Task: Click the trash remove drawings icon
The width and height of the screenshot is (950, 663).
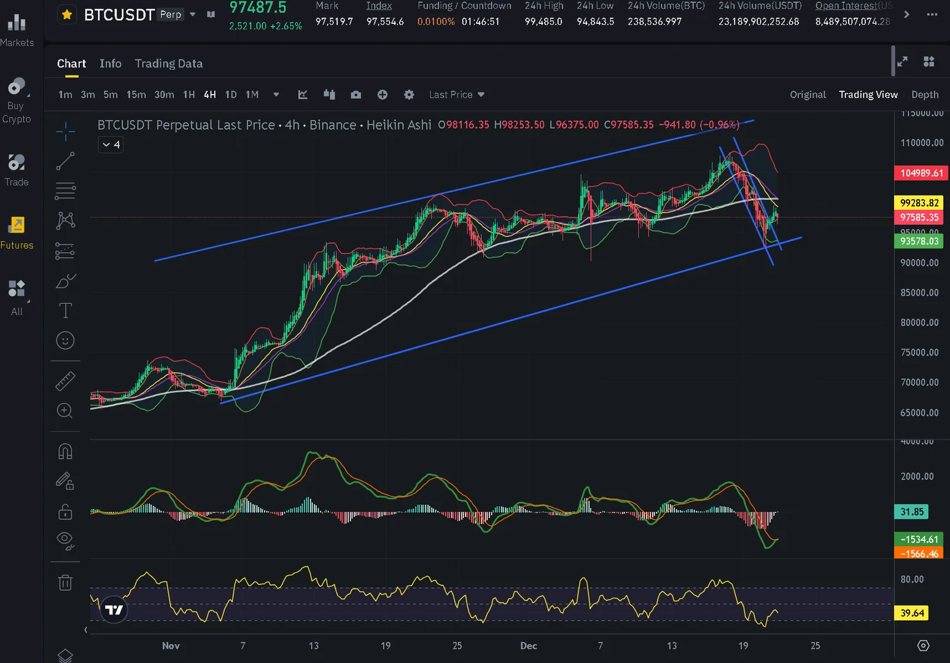Action: (65, 582)
